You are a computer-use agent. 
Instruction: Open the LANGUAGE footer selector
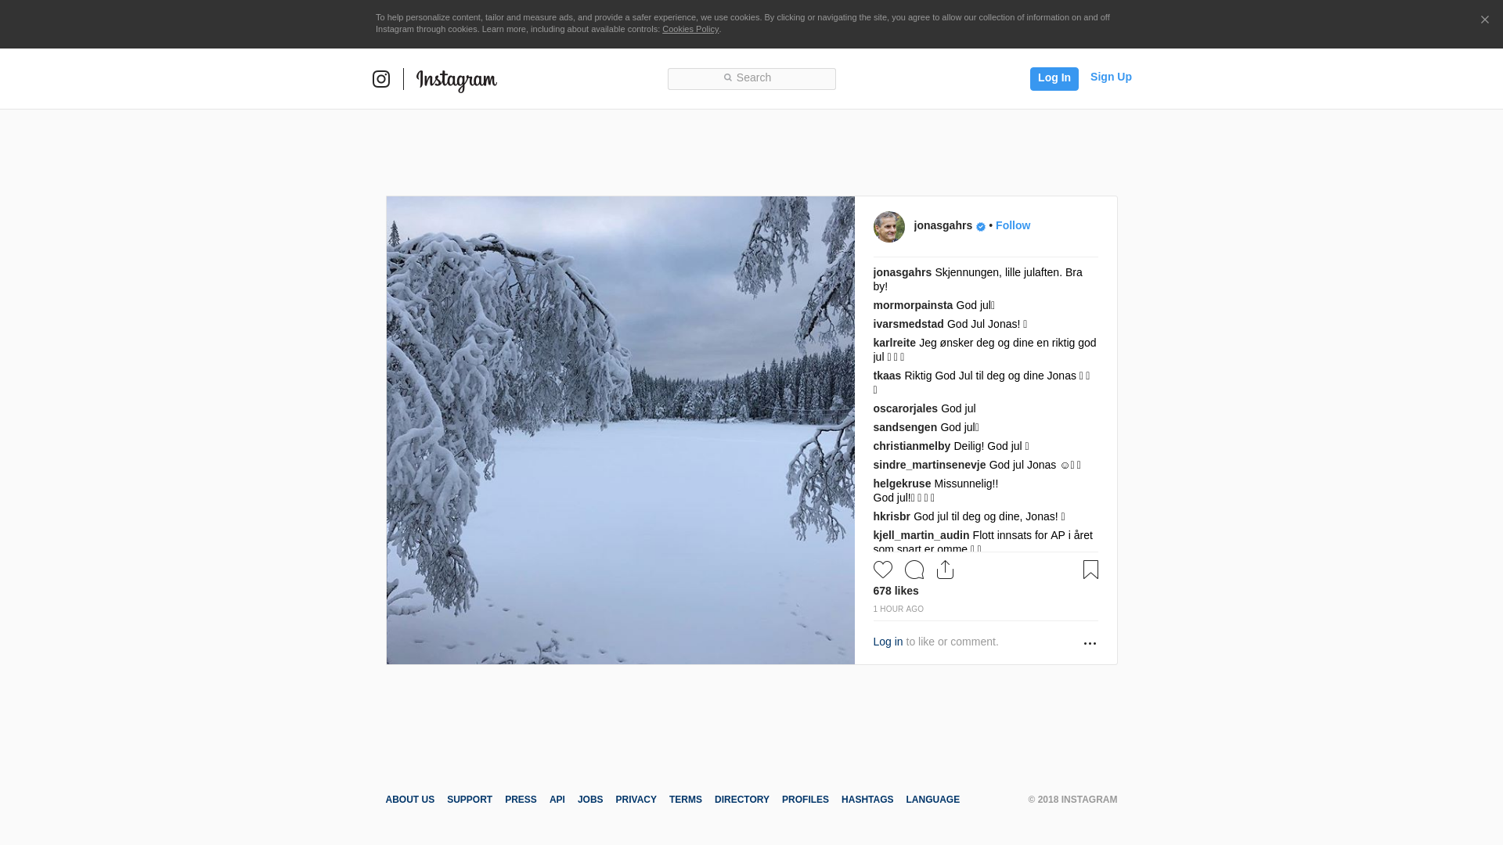click(932, 800)
